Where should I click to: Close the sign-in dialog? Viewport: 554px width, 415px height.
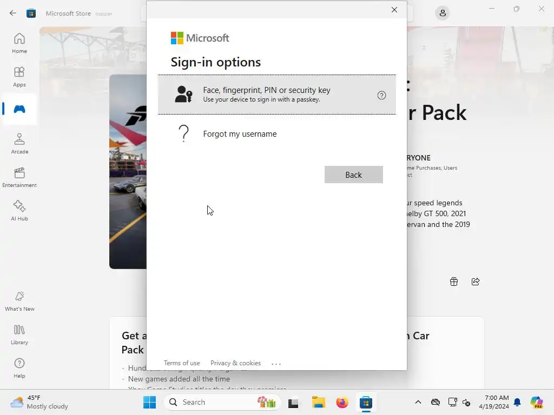pyautogui.click(x=394, y=10)
